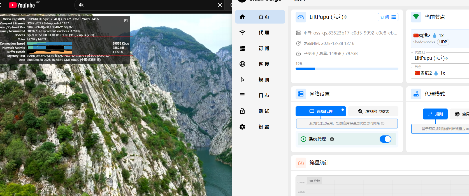Toggle the 系统代理 switch off
Image resolution: width=469 pixels, height=196 pixels.
pos(385,139)
